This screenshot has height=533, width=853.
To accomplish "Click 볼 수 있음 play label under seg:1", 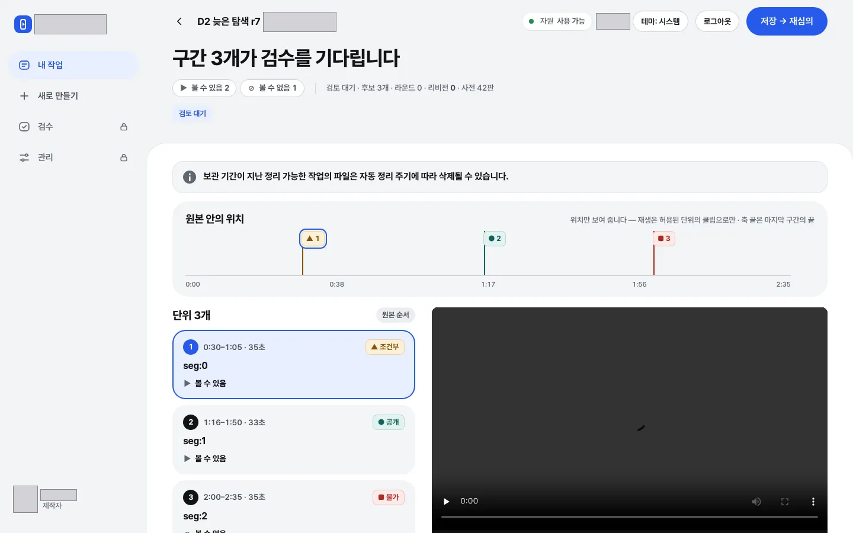I will [x=205, y=459].
